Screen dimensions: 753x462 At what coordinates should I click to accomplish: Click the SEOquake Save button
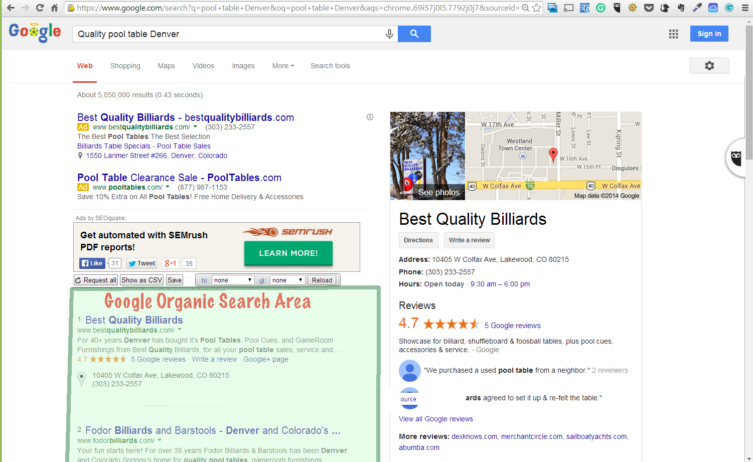(175, 280)
